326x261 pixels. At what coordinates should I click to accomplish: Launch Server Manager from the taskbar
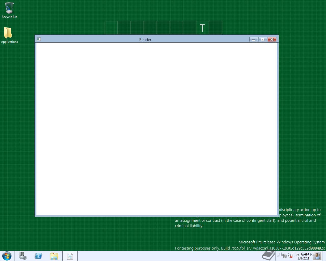23,256
